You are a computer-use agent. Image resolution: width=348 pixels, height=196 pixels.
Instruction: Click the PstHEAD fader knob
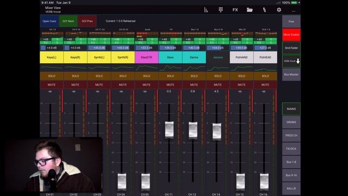click(264, 182)
